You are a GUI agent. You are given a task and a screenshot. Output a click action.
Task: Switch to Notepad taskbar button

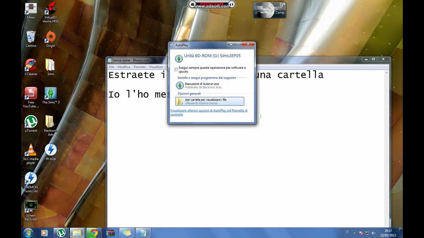tap(143, 233)
